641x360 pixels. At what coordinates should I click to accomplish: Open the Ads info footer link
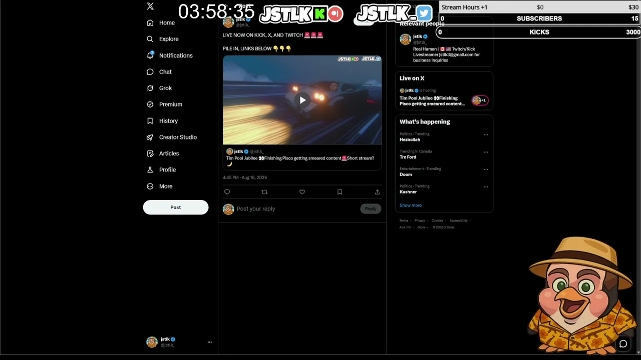(405, 227)
